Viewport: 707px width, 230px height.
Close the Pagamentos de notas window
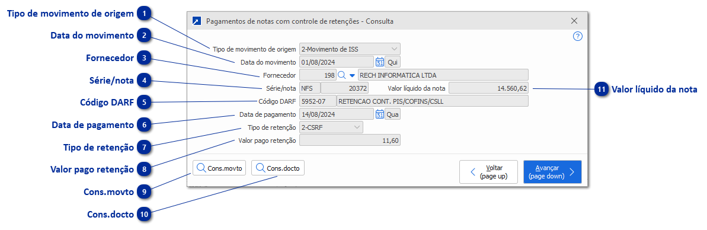[x=574, y=21]
